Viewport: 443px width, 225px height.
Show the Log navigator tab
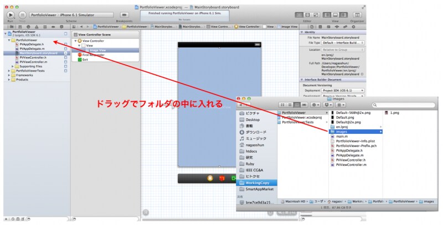(61, 27)
